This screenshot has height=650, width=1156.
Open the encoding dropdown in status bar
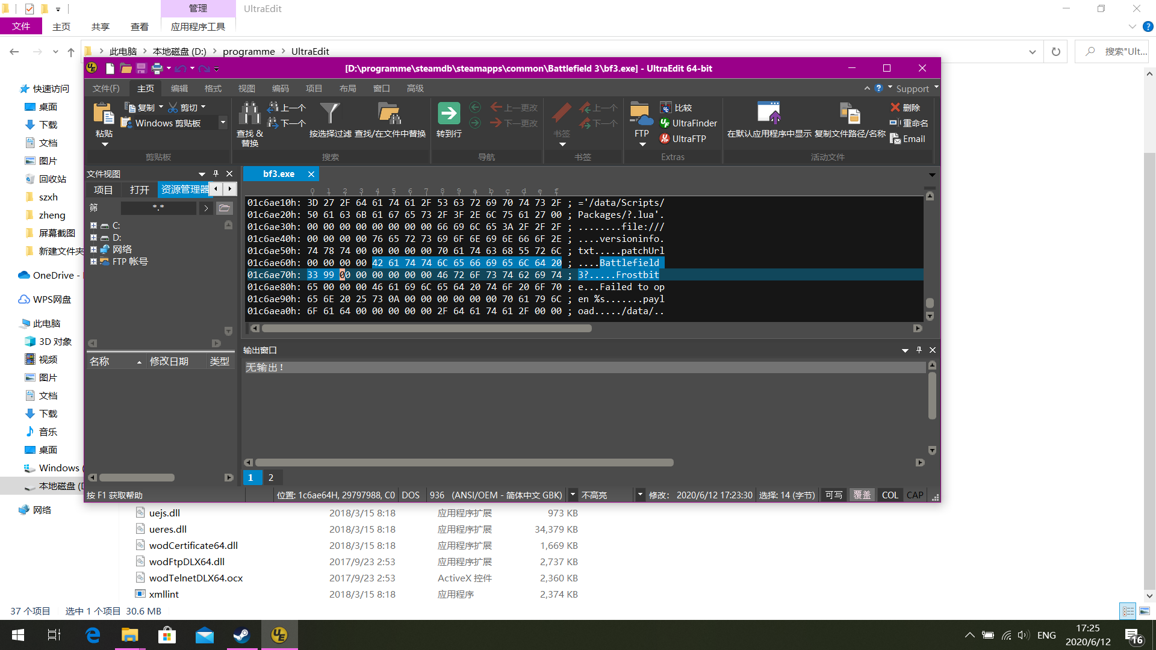pos(573,495)
